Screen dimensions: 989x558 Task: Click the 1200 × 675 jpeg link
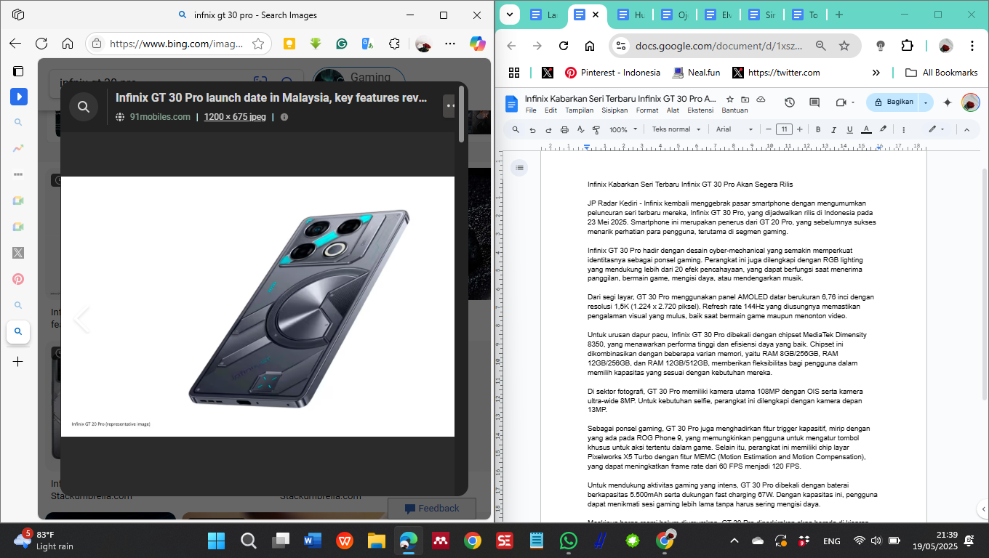235,117
